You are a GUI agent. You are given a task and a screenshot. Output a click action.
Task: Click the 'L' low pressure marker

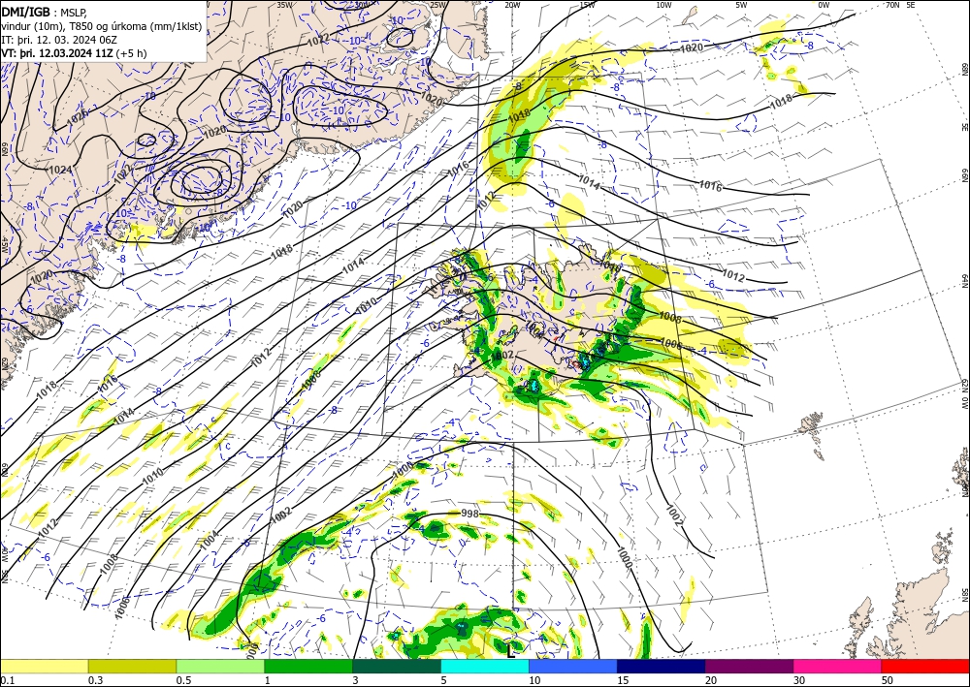click(511, 650)
